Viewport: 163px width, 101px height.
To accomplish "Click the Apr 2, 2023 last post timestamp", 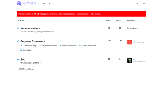I will pyautogui.click(x=139, y=43).
